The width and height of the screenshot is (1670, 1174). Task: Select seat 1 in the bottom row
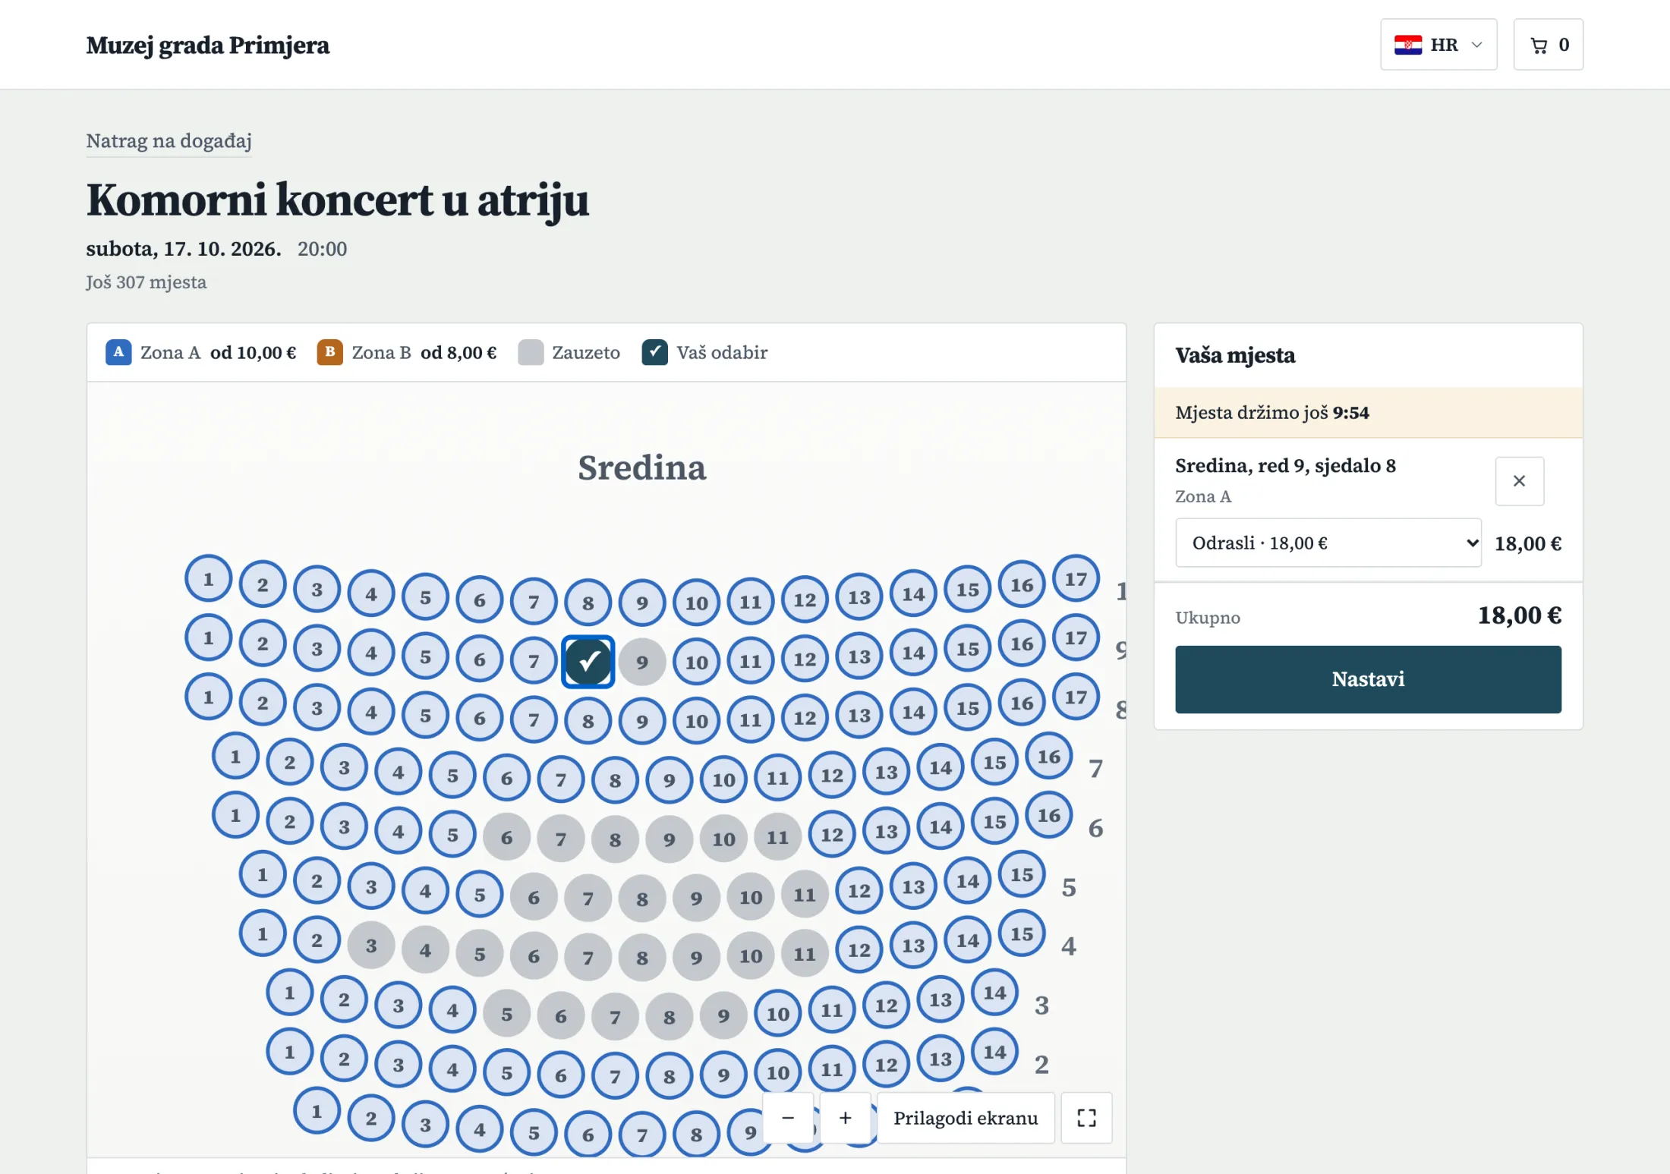[317, 1112]
